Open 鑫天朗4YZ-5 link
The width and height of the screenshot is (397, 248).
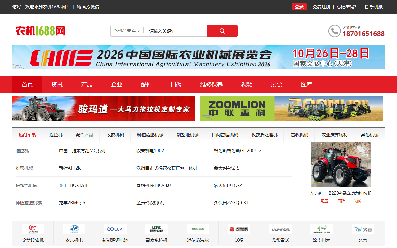(x=227, y=168)
